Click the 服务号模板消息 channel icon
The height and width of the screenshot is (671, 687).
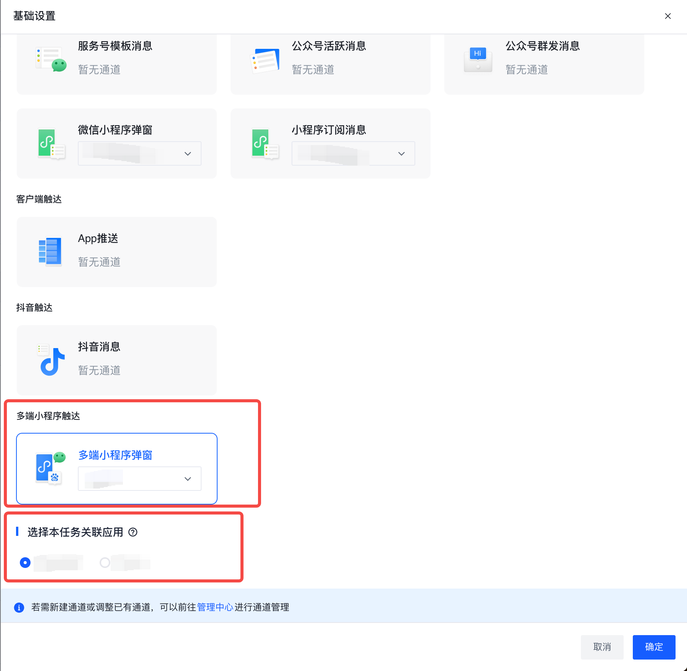tap(51, 59)
